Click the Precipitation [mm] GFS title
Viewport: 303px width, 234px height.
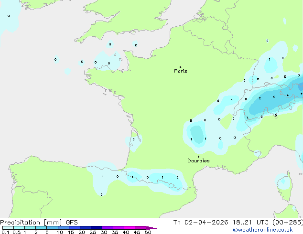(x=39, y=223)
